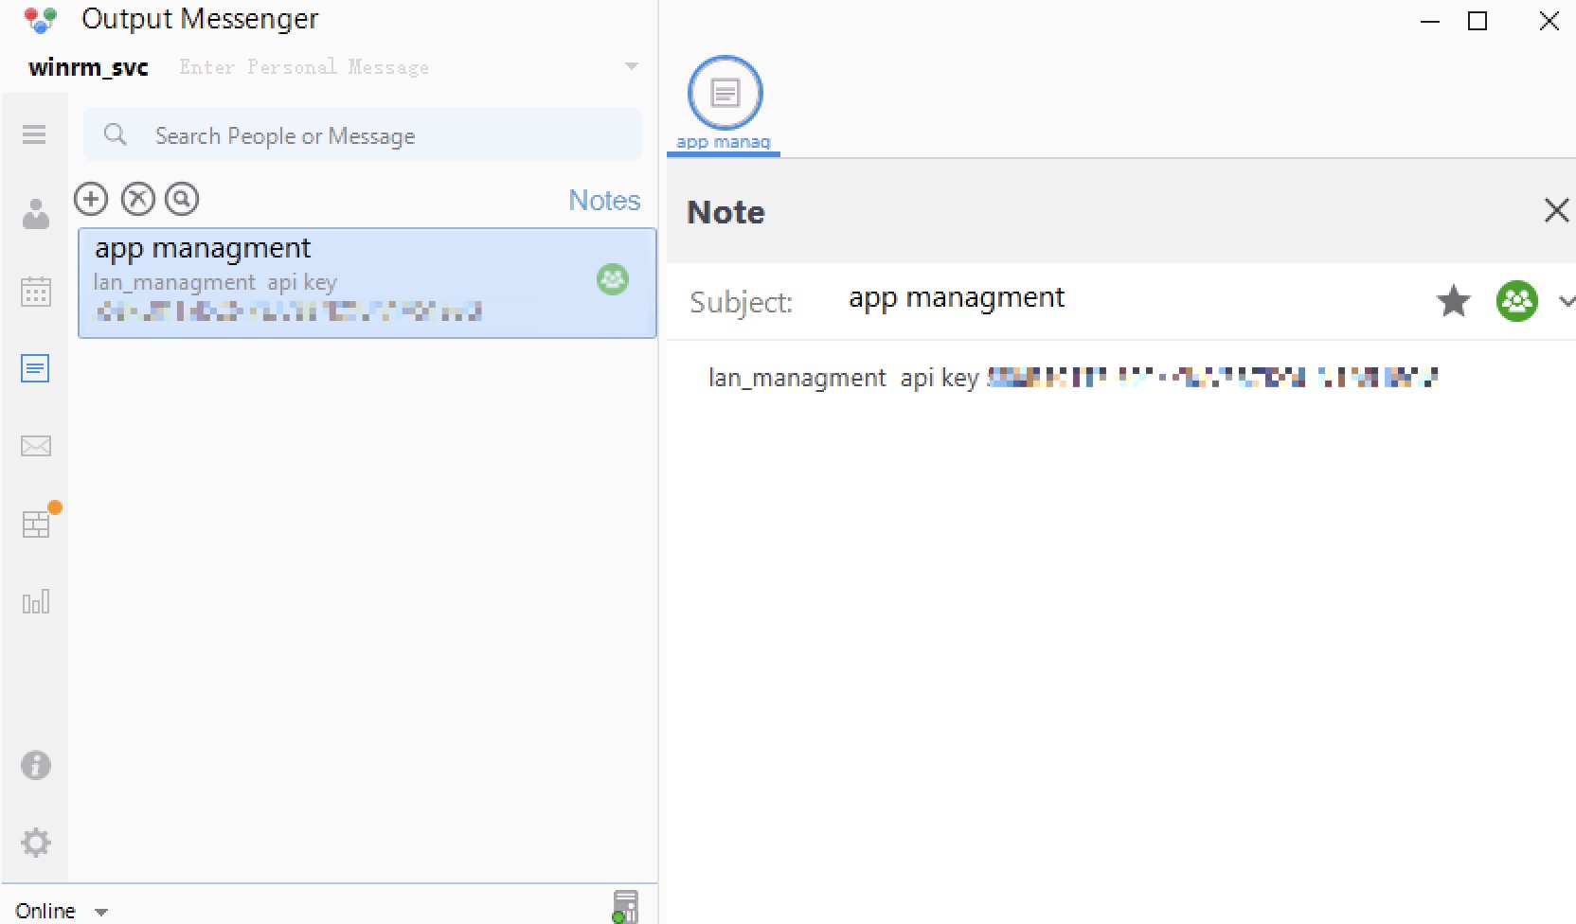1576x924 pixels.
Task: Click the search magnifier icon in search box
Action: 116,134
